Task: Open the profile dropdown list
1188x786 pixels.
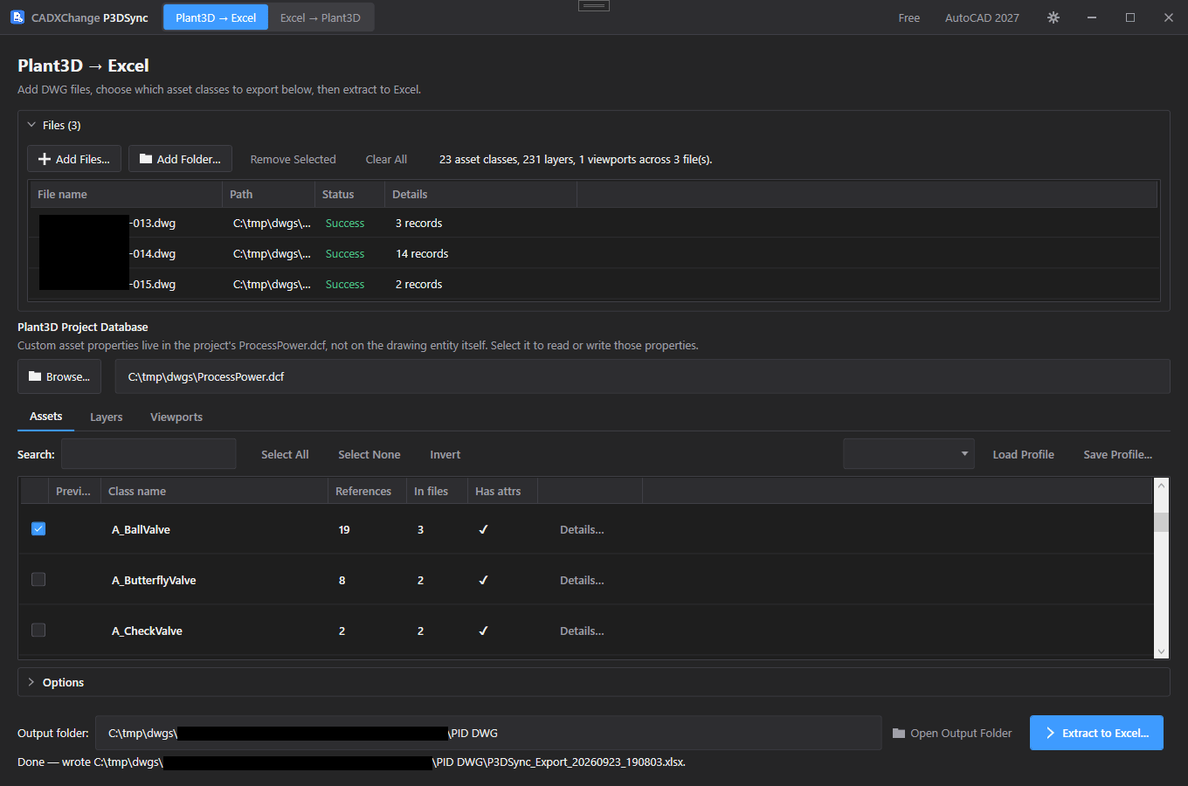Action: (x=908, y=454)
